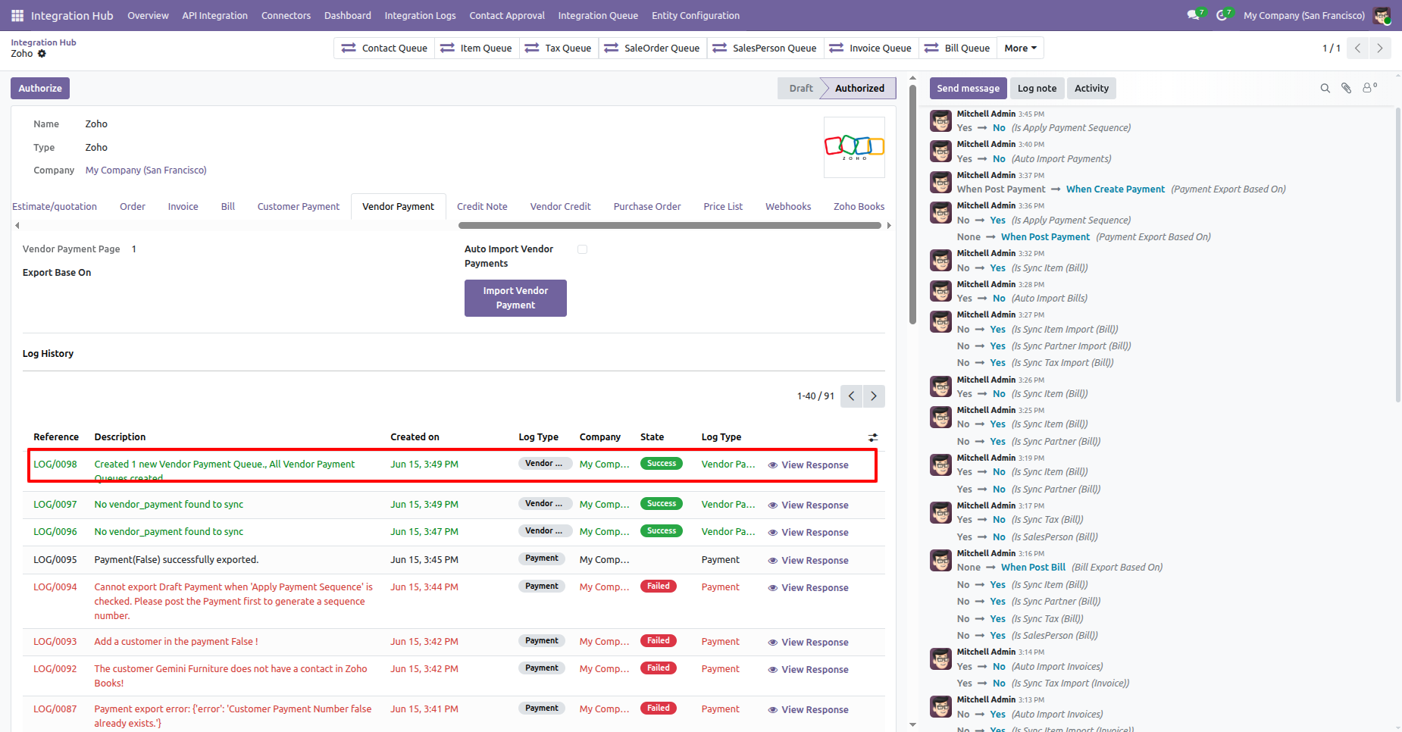
Task: Open the company switcher My Company (San Francisco)
Action: click(x=1304, y=15)
